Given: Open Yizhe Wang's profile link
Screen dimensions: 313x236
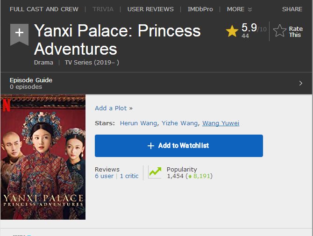Looking at the screenshot, I should pos(180,123).
